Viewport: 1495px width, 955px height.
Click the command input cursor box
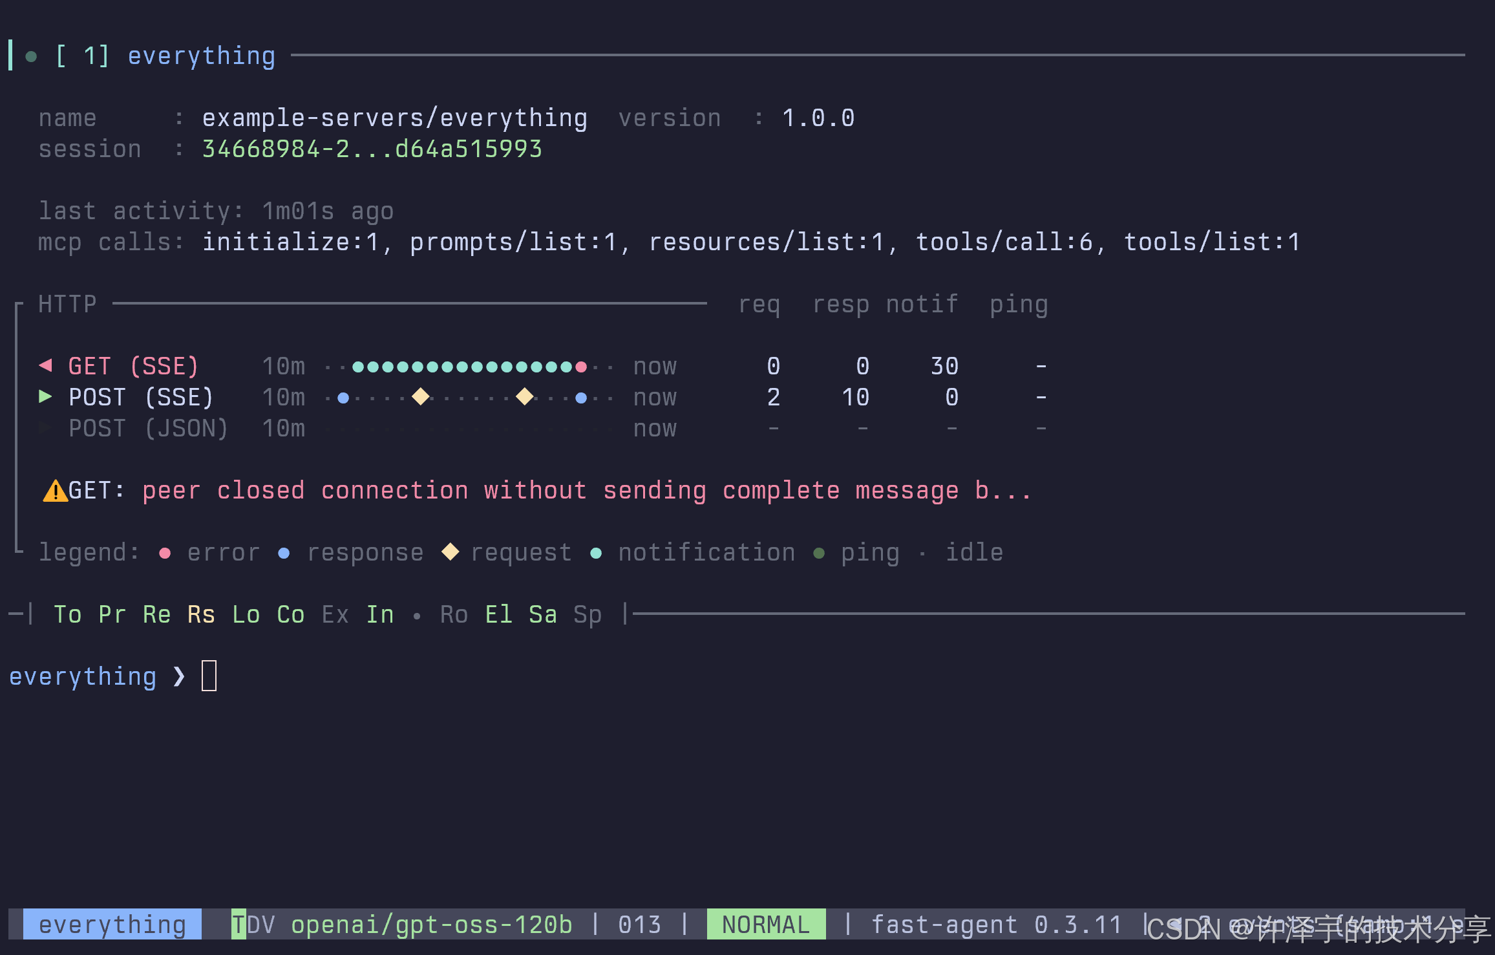tap(209, 676)
